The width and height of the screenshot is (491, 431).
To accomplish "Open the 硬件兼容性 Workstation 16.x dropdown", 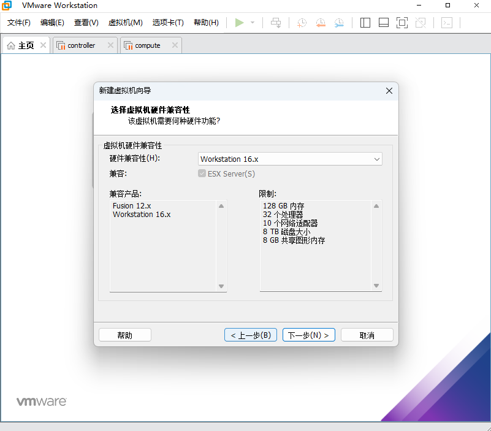I will 290,159.
